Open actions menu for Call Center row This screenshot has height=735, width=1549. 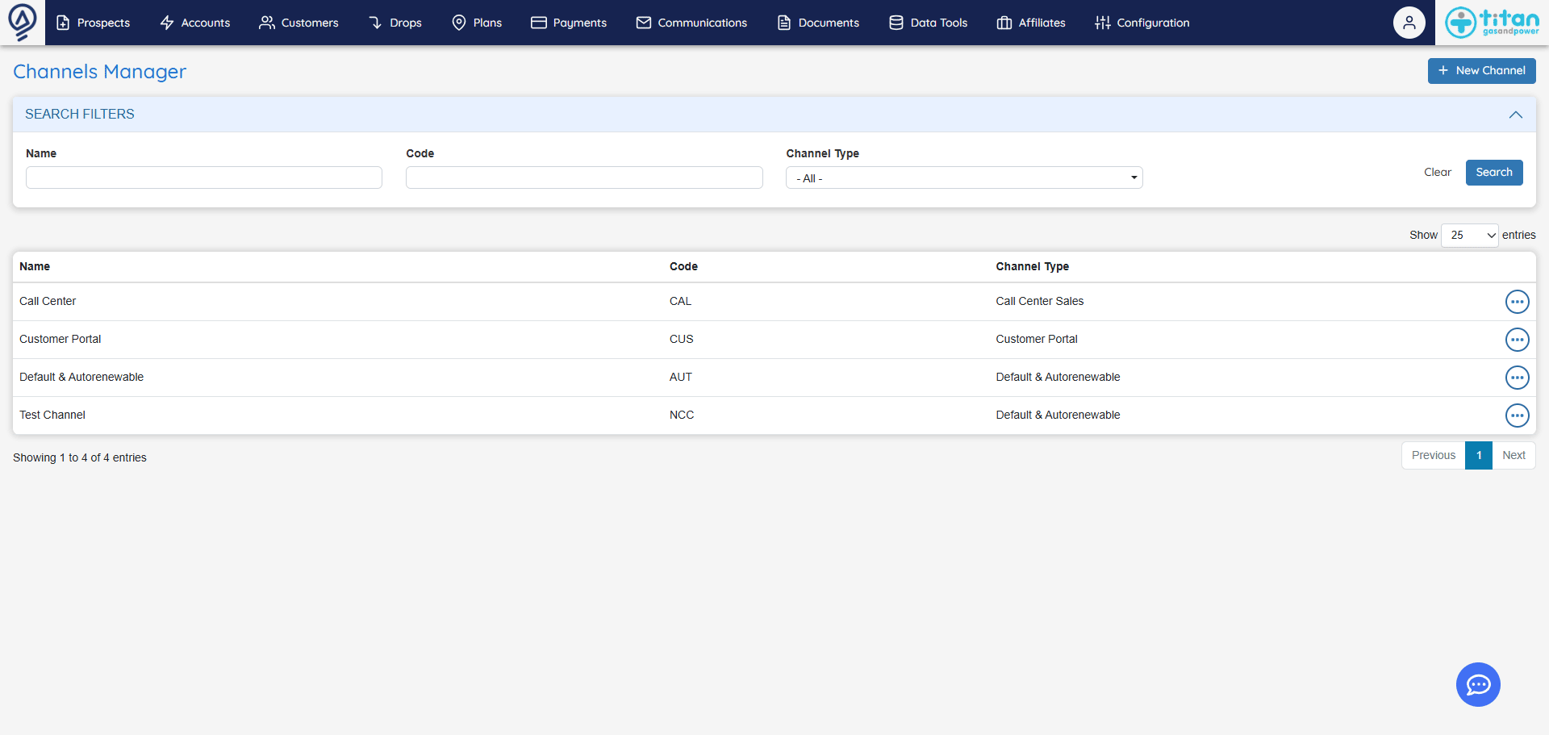pyautogui.click(x=1517, y=302)
